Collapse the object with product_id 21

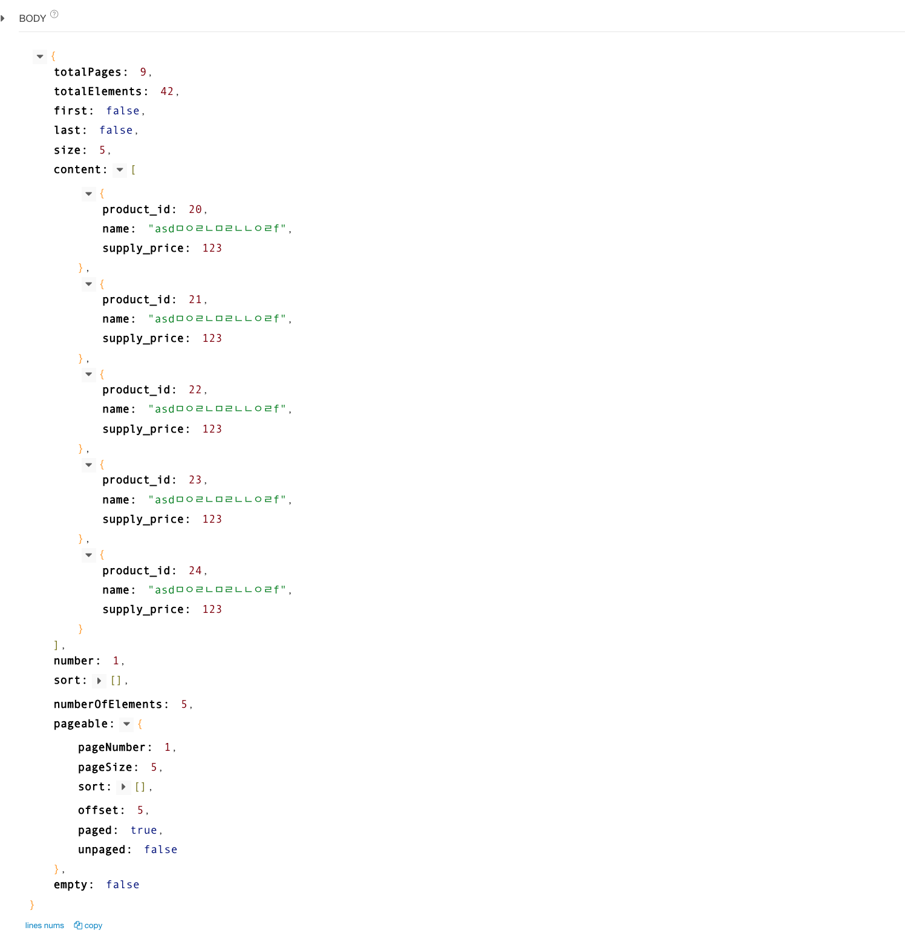[x=89, y=284]
